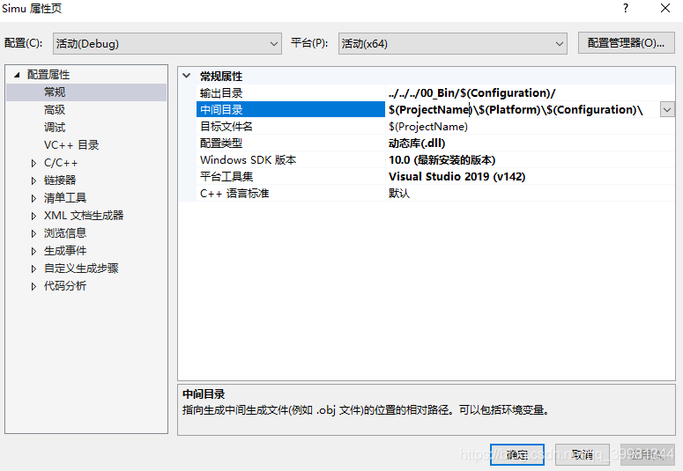Click the 10.0 (最新安装的版本) value
The width and height of the screenshot is (683, 471).
442,159
